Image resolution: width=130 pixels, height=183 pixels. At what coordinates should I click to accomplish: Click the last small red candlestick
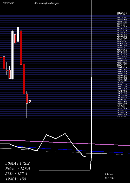pyautogui.click(x=30, y=101)
